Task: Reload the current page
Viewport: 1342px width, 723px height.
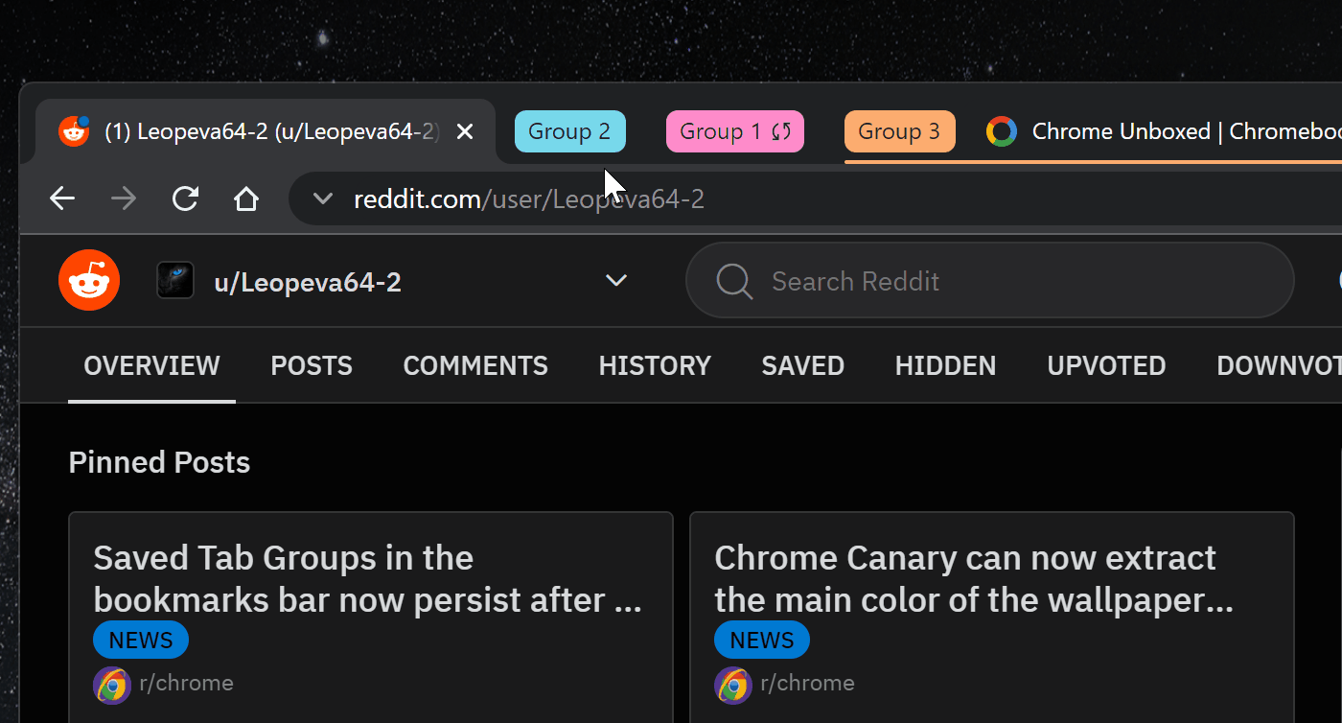Action: click(184, 198)
